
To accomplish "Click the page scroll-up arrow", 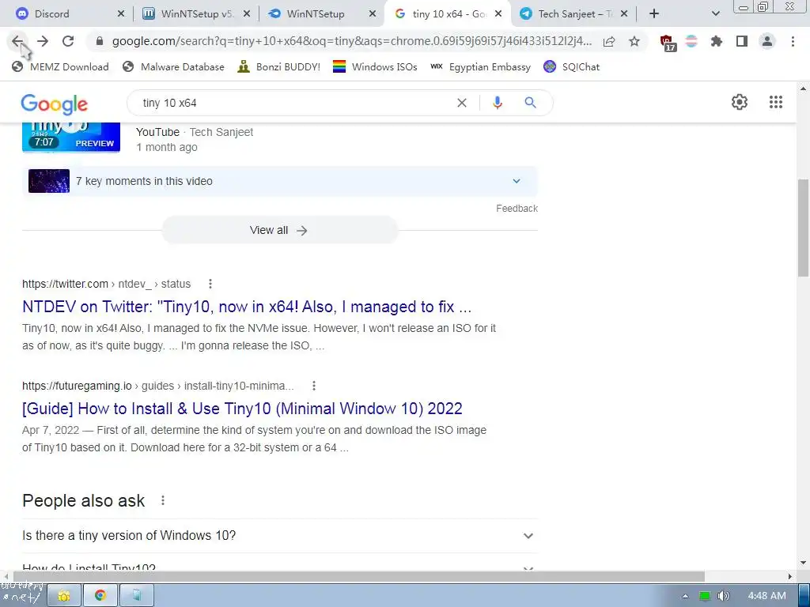I will (803, 89).
